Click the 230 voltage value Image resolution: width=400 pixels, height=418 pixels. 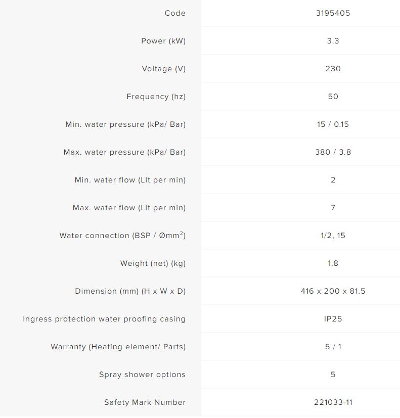point(333,69)
